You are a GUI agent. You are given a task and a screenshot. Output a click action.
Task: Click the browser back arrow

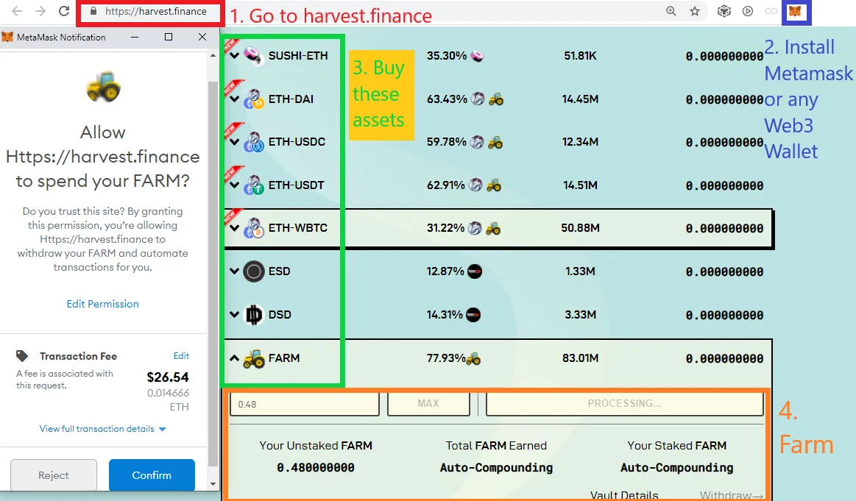[x=17, y=11]
